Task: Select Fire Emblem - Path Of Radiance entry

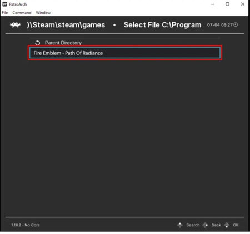Action: [125, 53]
